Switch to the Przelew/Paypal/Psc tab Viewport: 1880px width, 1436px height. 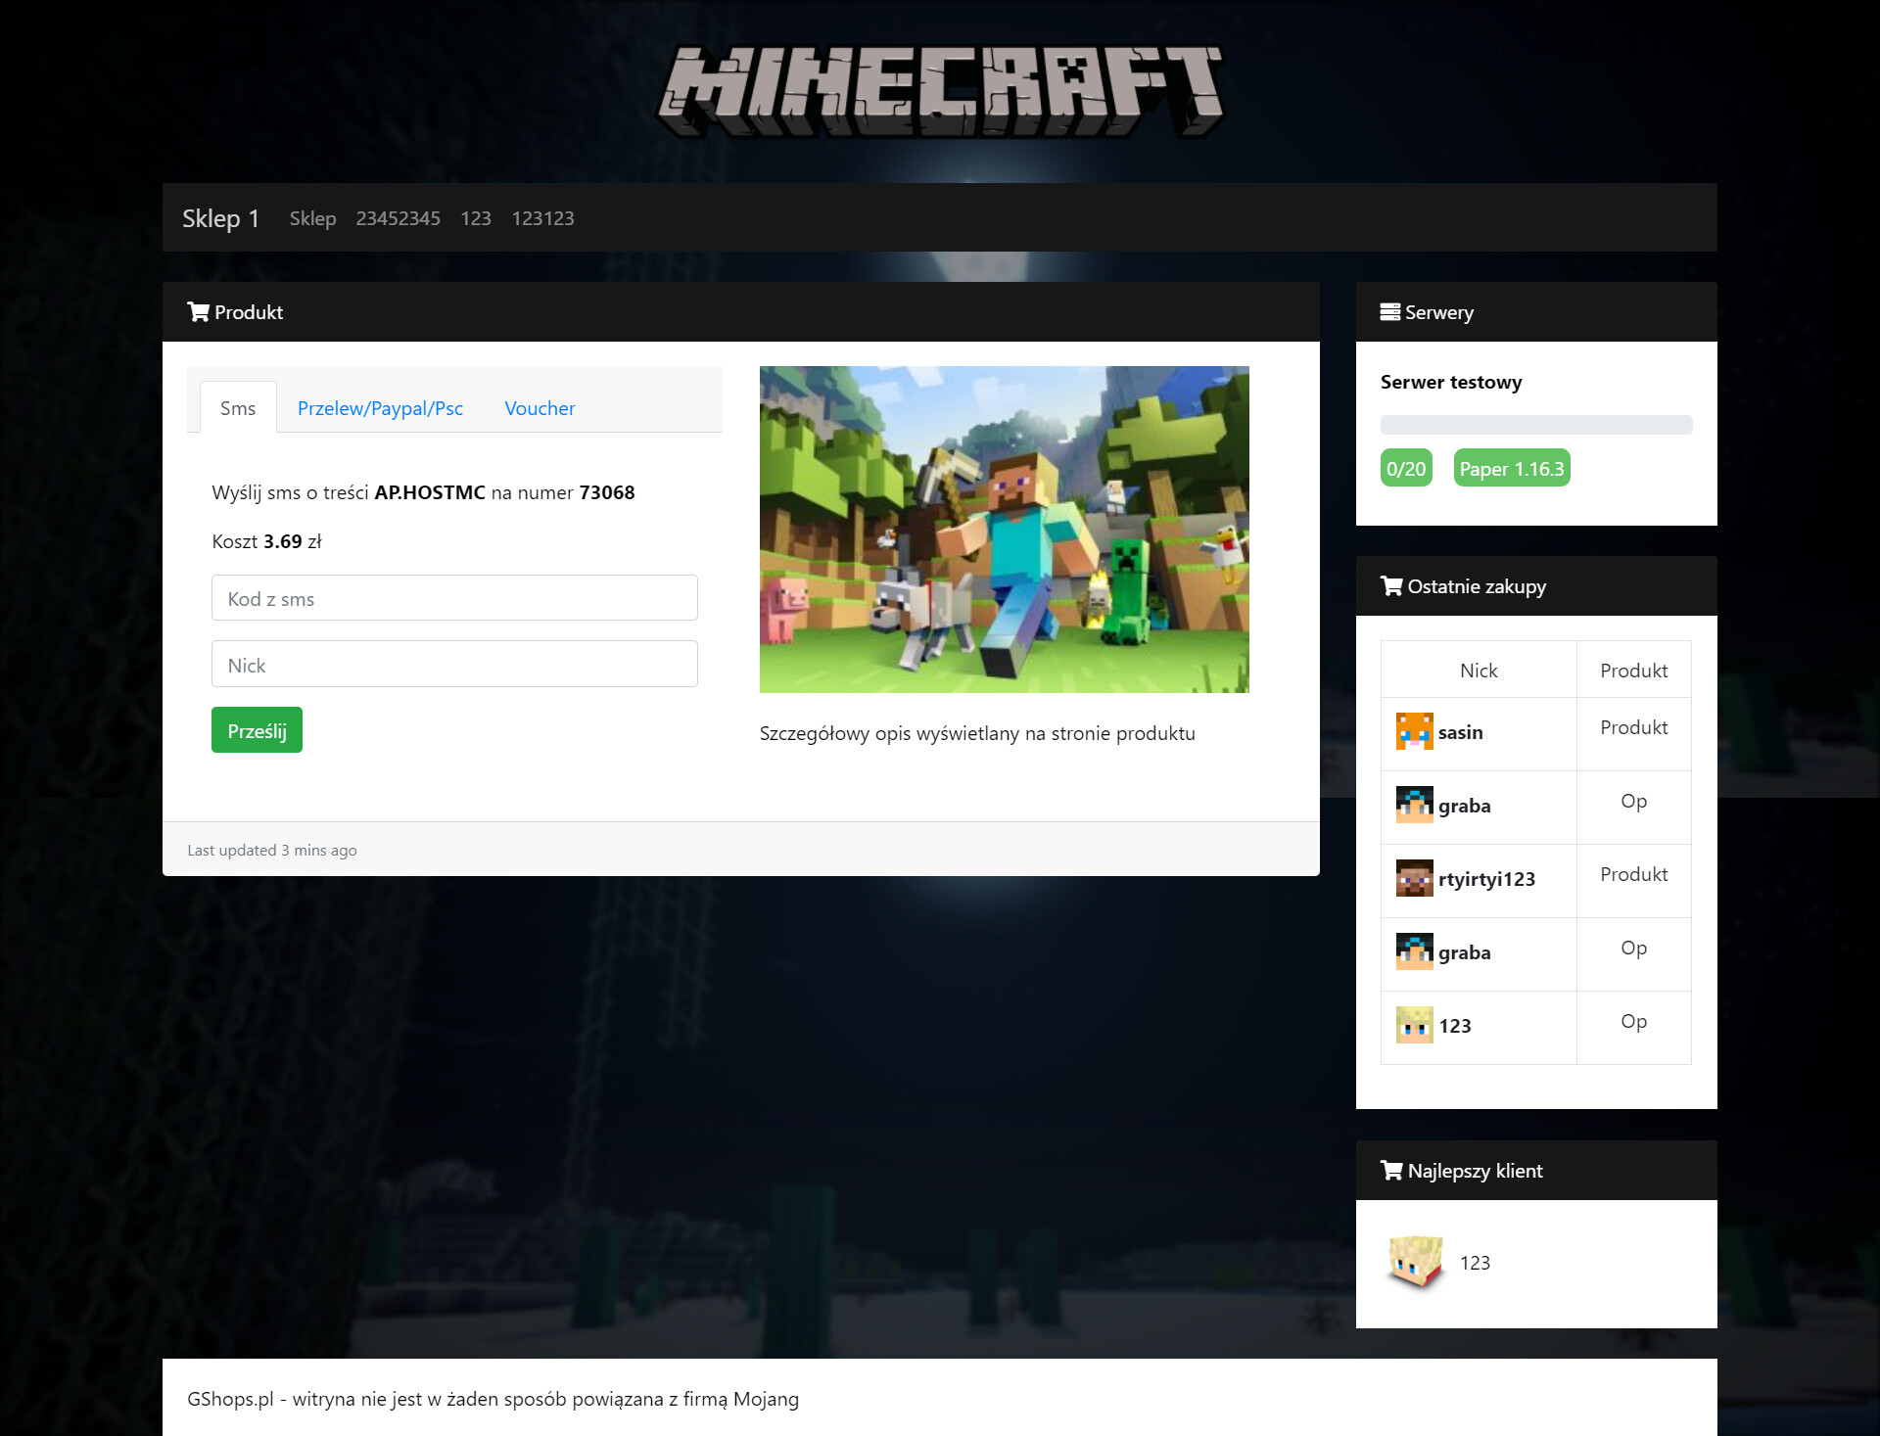[x=380, y=408]
